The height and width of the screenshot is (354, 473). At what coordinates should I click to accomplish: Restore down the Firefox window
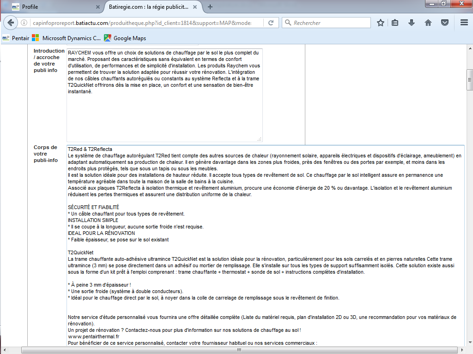tap(444, 4)
